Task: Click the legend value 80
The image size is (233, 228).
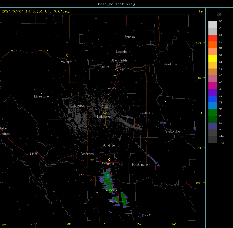Action: [x=221, y=21]
